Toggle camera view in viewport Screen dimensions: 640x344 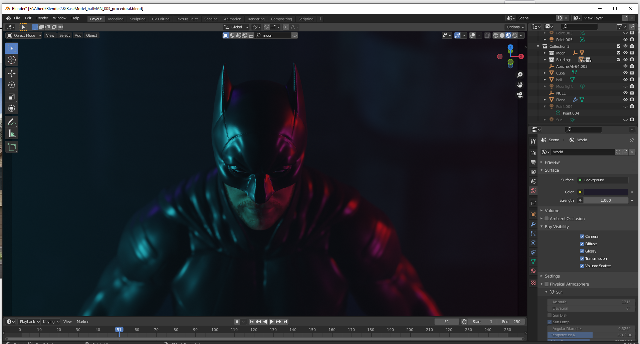(x=520, y=95)
